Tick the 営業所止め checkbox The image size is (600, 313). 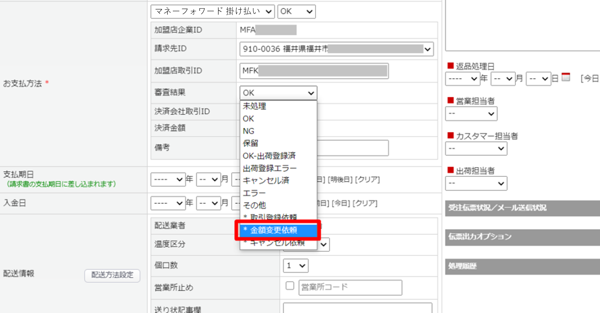click(290, 286)
